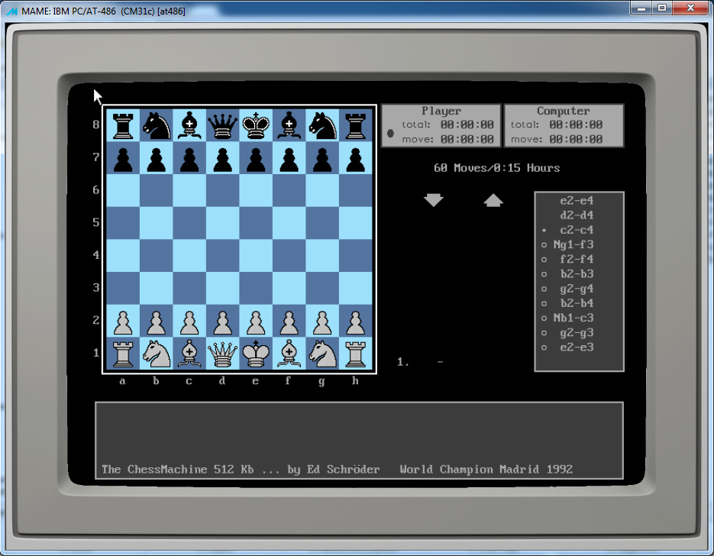Select the black knight on b8

[x=157, y=125]
